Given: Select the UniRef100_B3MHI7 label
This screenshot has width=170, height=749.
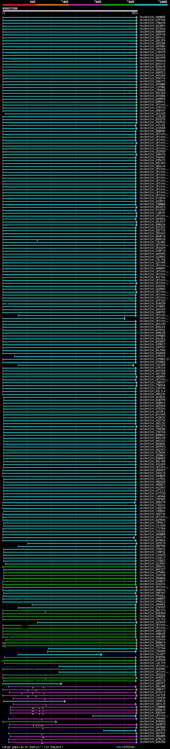Looking at the screenshot, I should coord(152,344).
